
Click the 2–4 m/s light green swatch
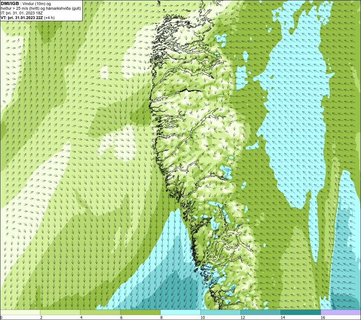(60, 312)
